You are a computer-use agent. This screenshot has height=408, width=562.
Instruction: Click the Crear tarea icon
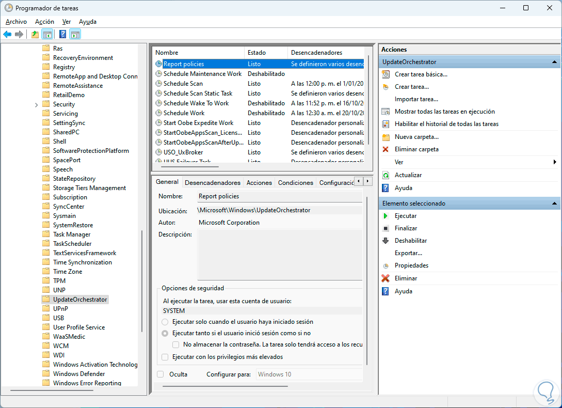(x=386, y=87)
